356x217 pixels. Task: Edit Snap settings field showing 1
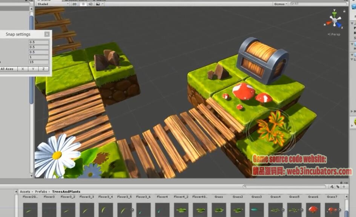[x=39, y=57]
